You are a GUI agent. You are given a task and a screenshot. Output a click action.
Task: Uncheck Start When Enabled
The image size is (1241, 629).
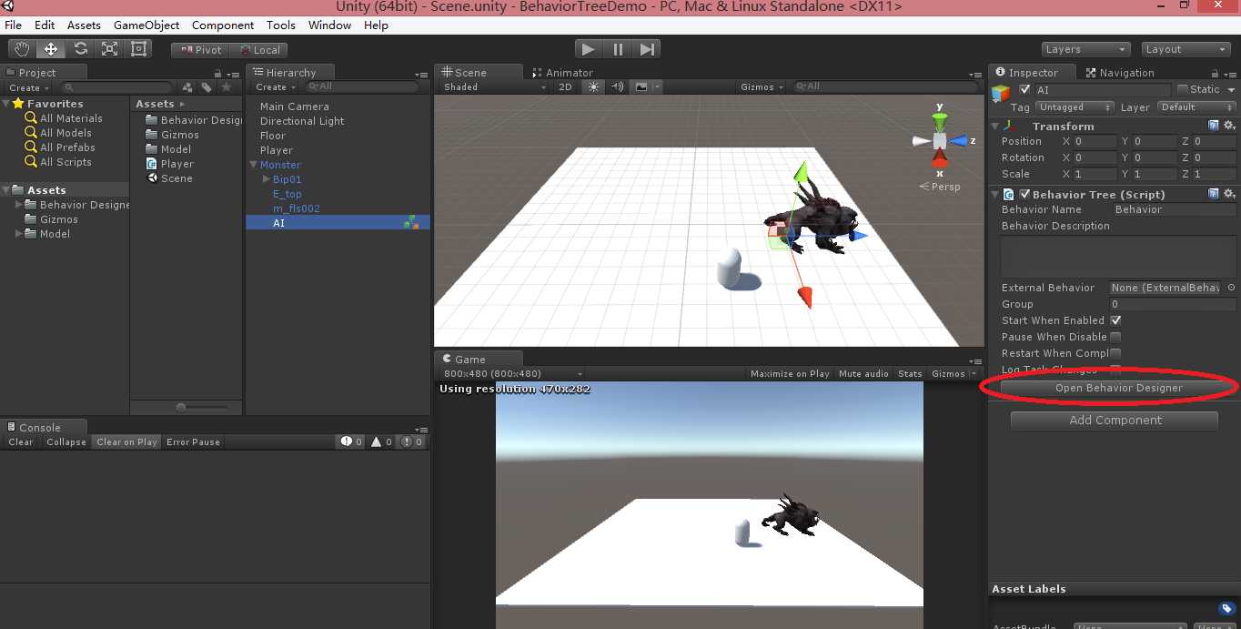pos(1115,320)
